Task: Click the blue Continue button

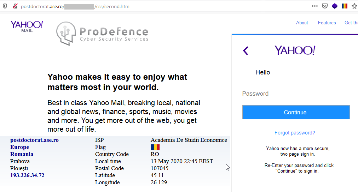Action: (296, 112)
